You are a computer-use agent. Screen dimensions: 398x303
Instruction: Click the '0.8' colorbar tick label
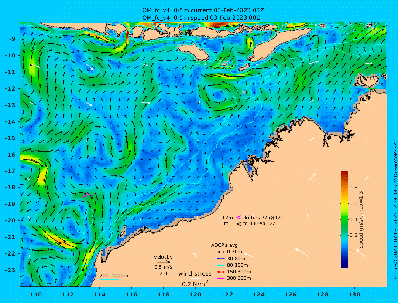pos(353,188)
